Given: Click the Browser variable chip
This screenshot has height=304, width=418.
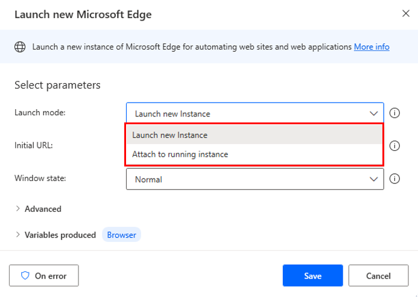Looking at the screenshot, I should click(x=122, y=235).
